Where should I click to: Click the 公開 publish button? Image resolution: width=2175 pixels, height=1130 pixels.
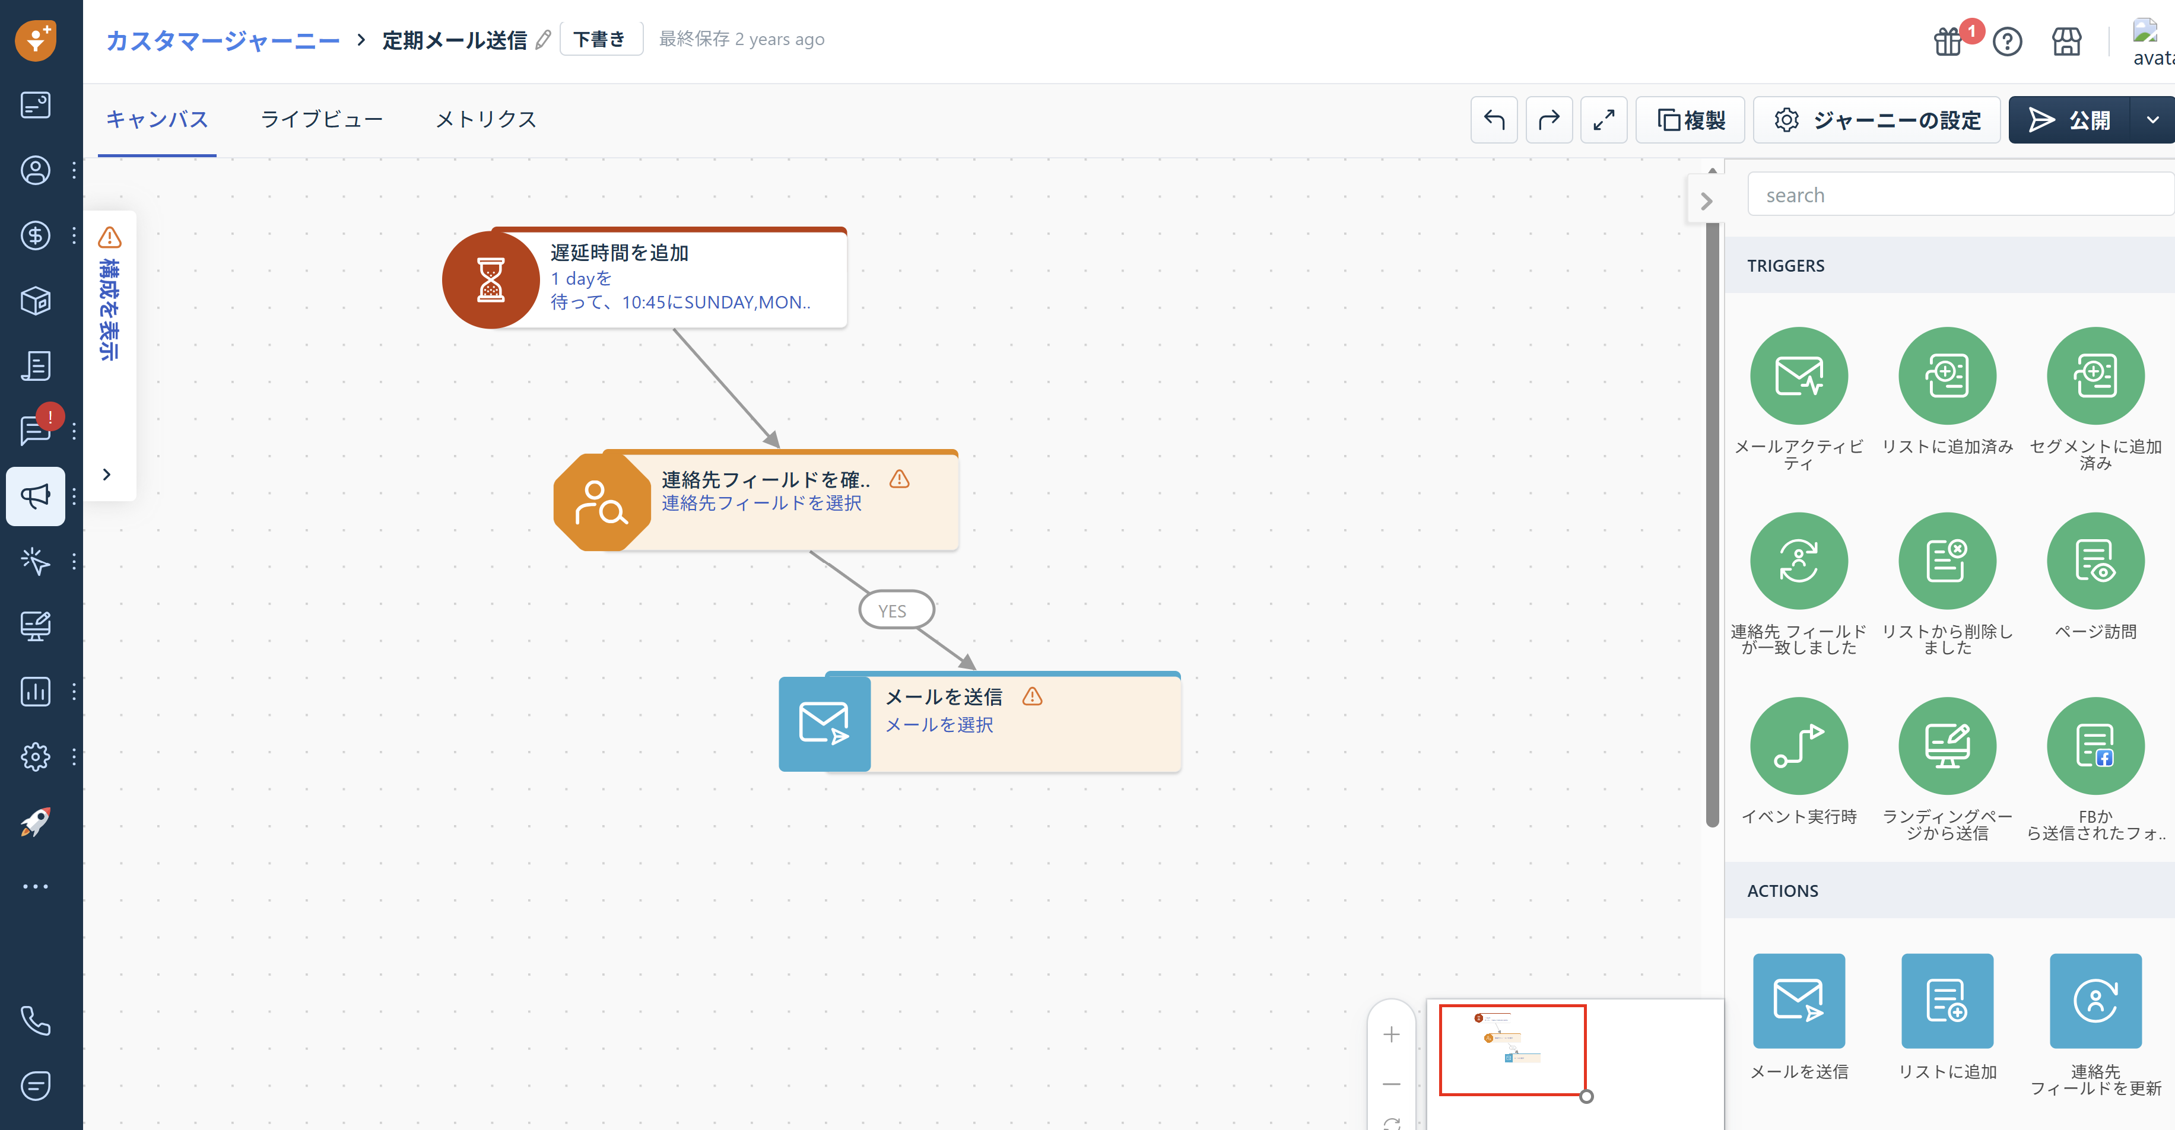2069,120
